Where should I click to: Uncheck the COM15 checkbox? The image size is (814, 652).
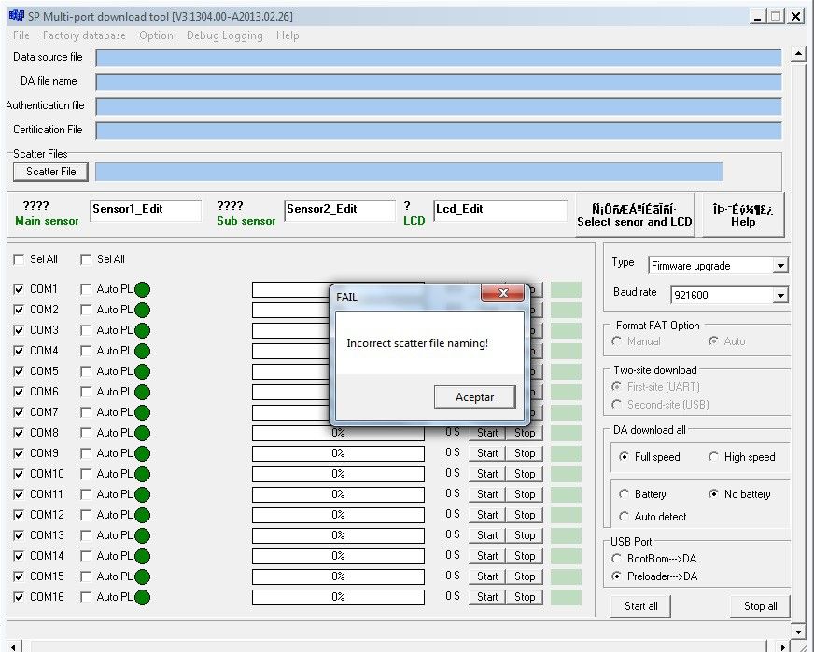[x=19, y=576]
